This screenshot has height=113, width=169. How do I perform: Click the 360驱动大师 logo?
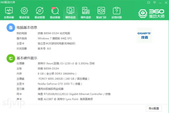[151, 14]
